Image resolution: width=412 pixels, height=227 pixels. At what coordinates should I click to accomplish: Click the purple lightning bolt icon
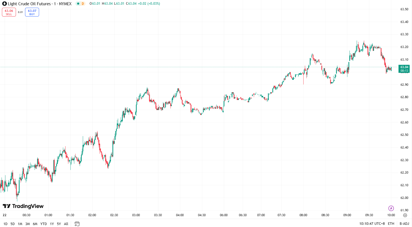391,208
